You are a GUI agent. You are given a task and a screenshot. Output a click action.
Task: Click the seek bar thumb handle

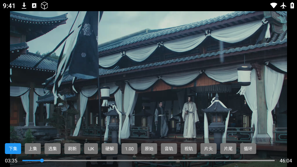coord(42,161)
